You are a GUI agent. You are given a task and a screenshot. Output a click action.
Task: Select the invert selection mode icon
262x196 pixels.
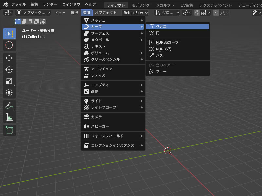pyautogui.click(x=36, y=22)
